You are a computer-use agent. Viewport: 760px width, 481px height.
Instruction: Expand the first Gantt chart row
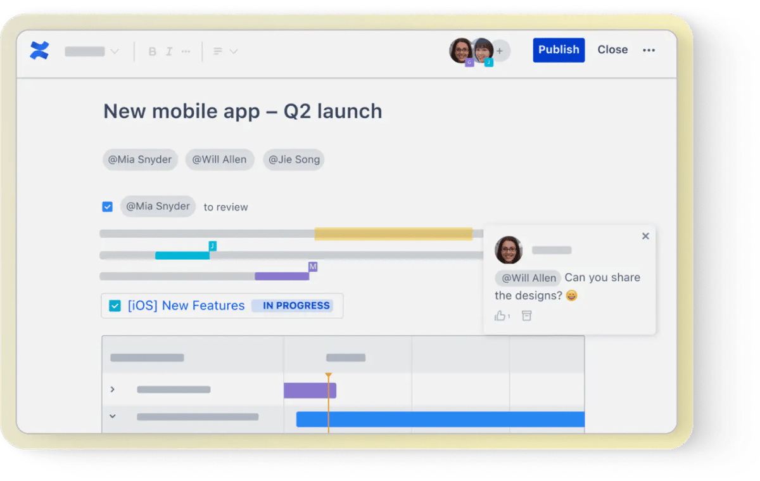113,390
